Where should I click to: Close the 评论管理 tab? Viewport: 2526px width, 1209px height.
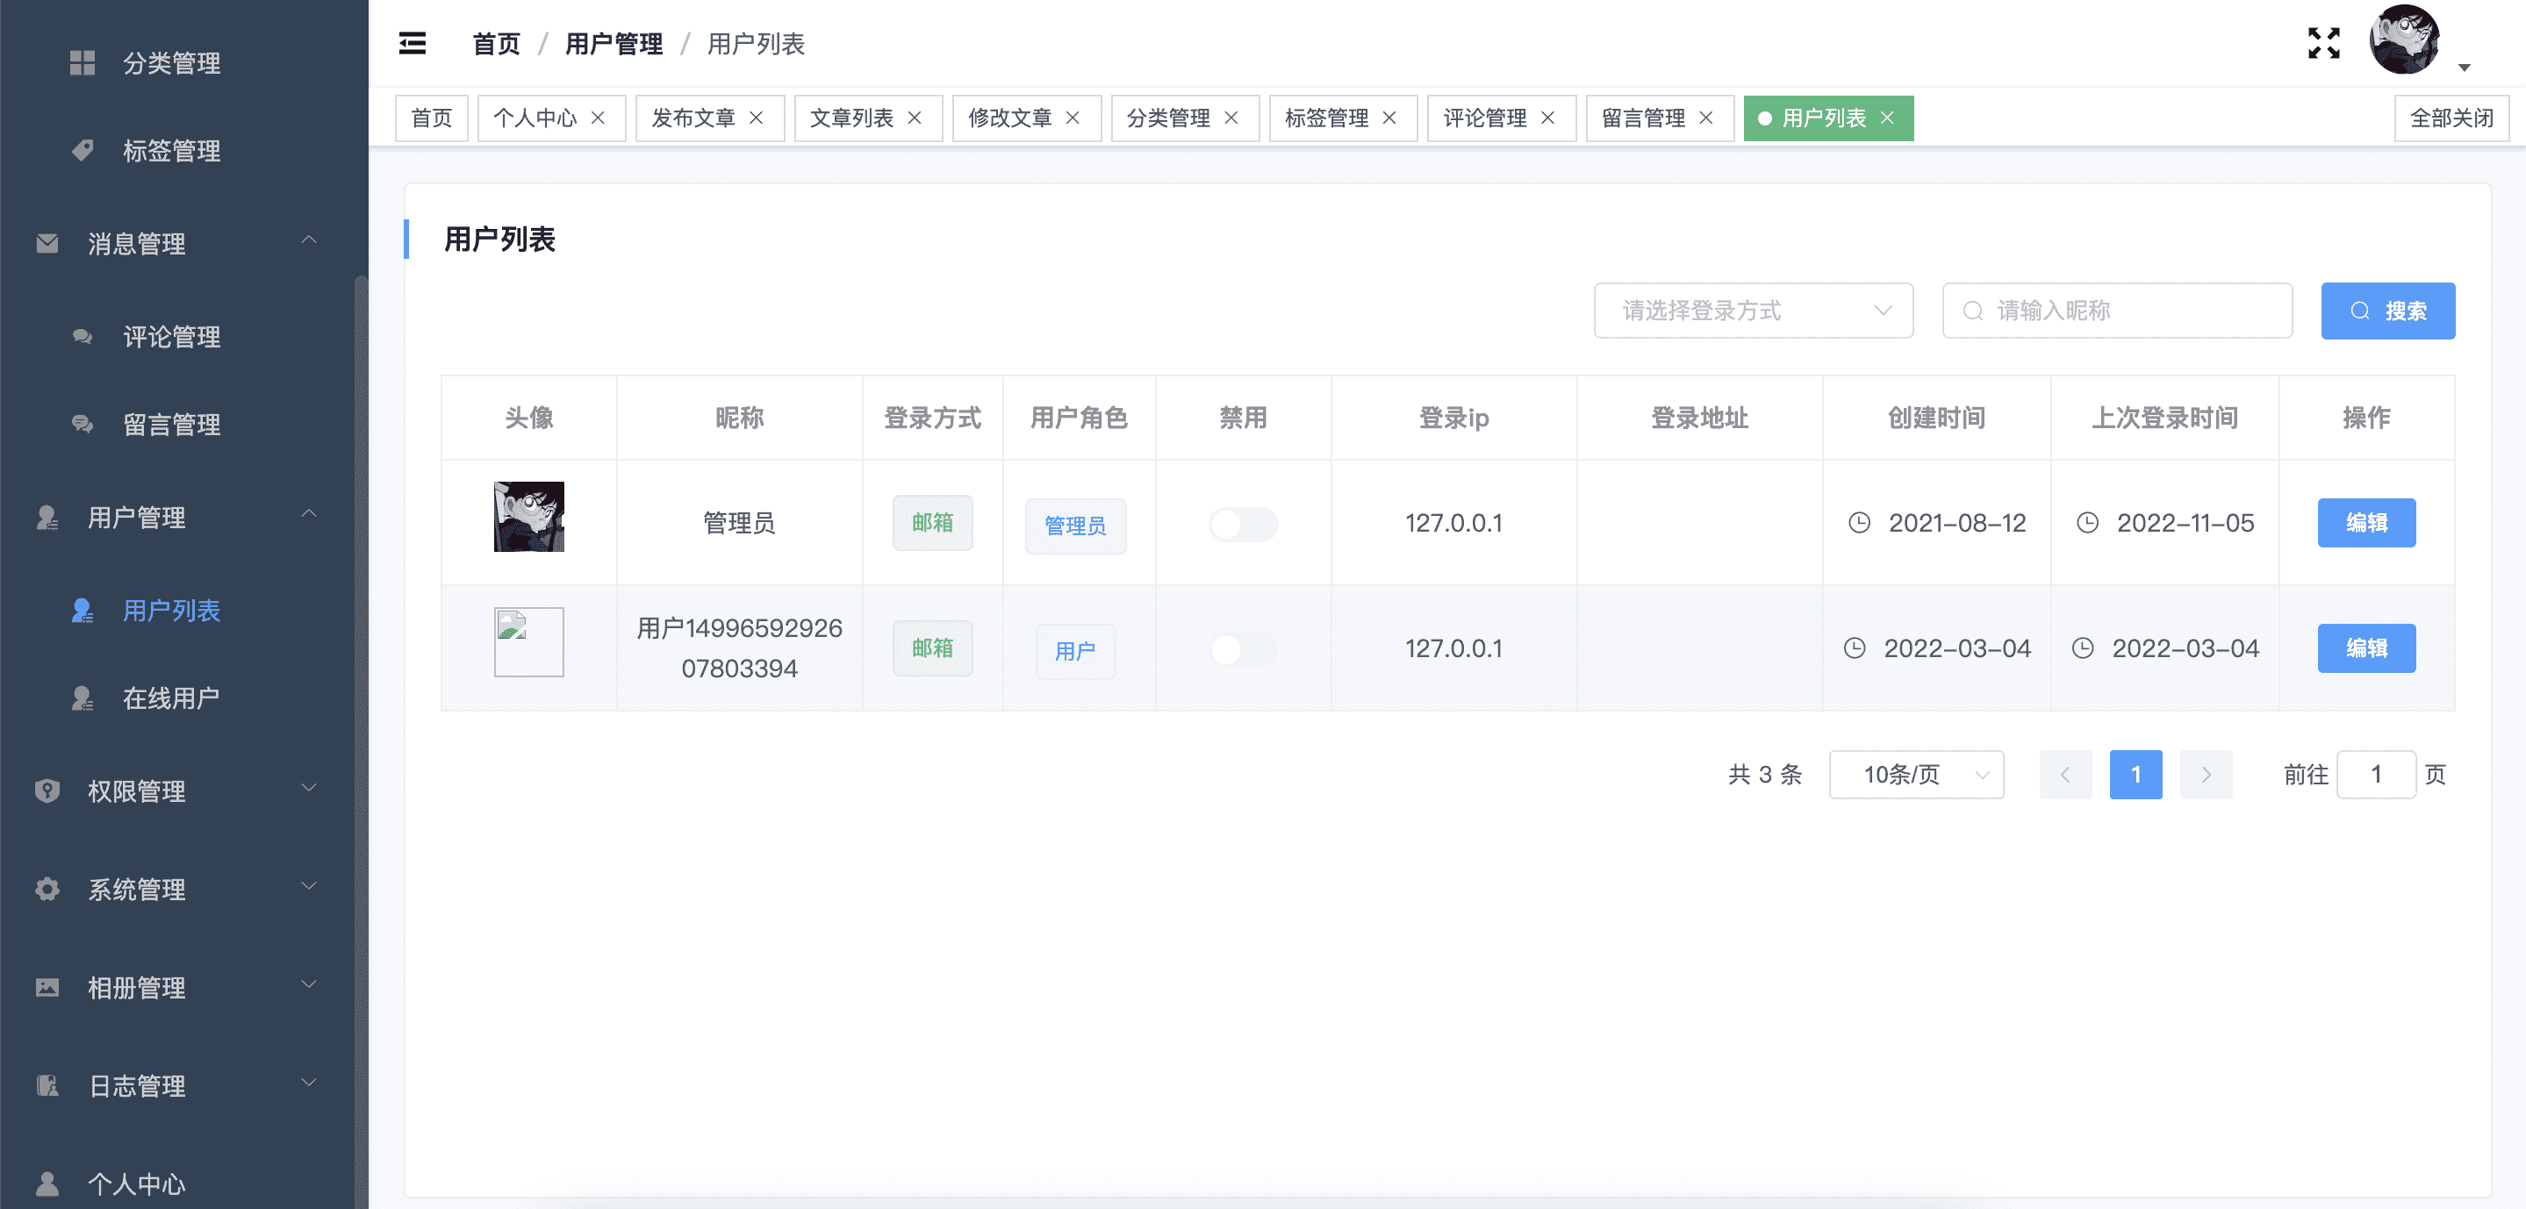(x=1547, y=118)
